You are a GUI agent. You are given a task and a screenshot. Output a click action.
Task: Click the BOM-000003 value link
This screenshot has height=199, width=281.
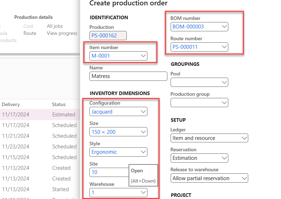(x=188, y=27)
